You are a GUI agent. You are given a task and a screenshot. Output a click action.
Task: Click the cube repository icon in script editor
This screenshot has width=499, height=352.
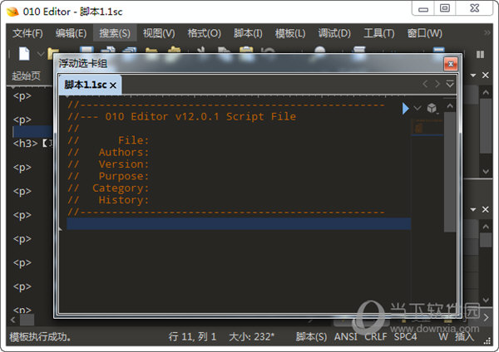tap(432, 108)
